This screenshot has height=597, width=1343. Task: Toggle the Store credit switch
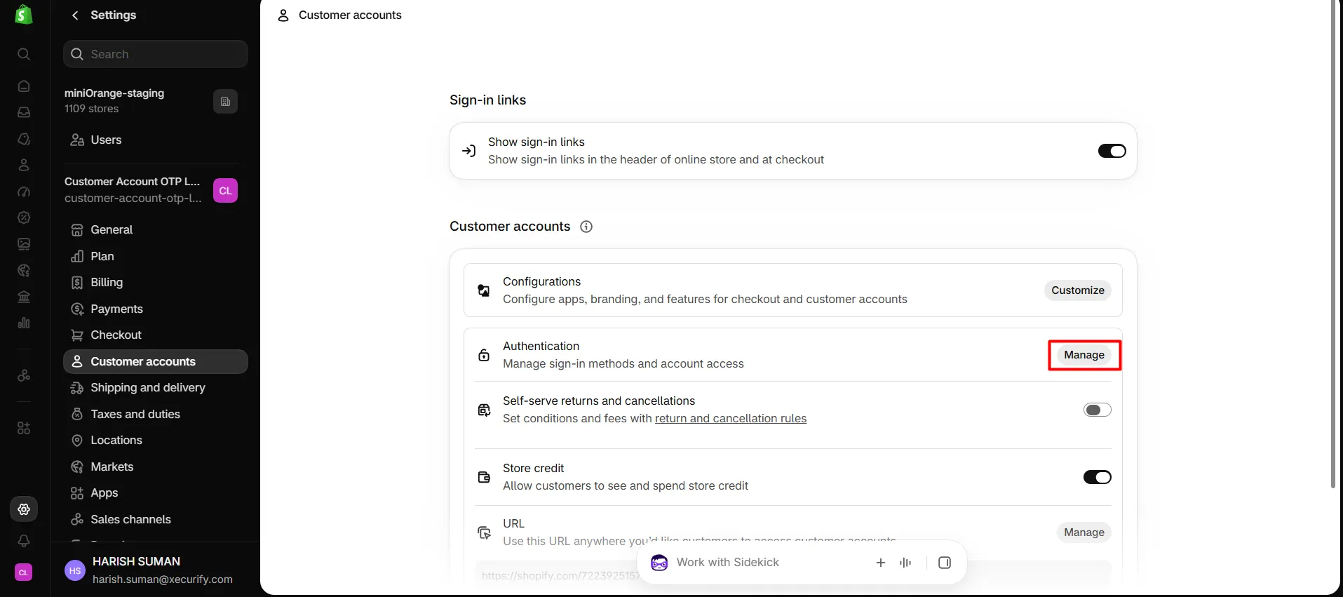tap(1098, 477)
